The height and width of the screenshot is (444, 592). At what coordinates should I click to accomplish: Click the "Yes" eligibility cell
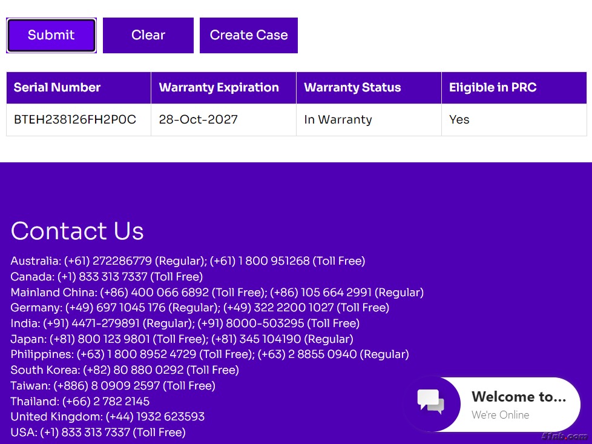pyautogui.click(x=459, y=120)
